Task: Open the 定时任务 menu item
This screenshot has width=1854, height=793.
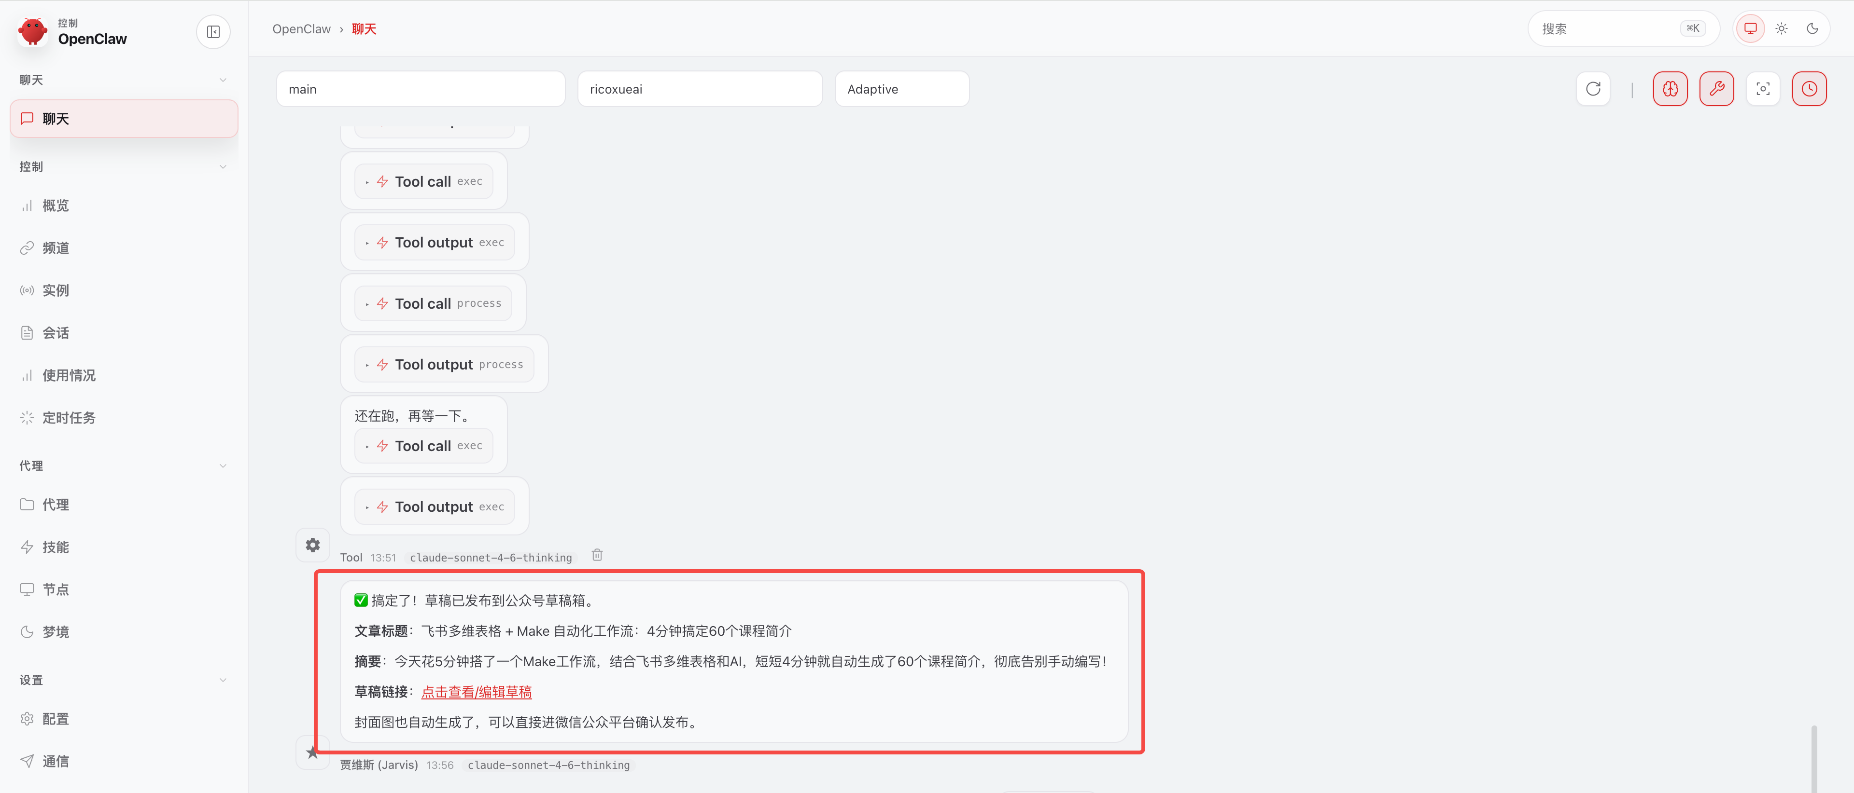Action: pos(69,418)
